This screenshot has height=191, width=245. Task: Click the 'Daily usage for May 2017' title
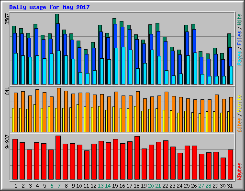point(49,7)
